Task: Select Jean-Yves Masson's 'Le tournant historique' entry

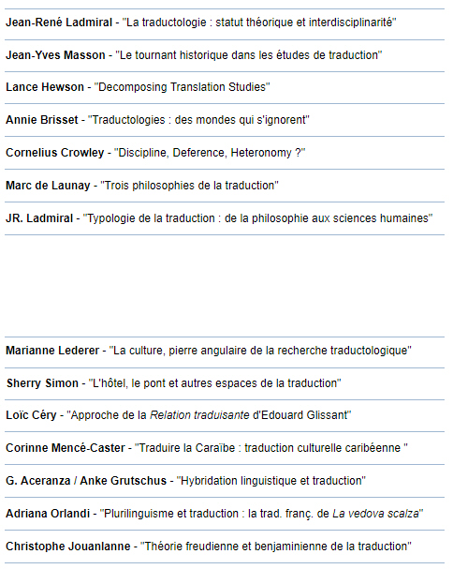Action: point(194,55)
